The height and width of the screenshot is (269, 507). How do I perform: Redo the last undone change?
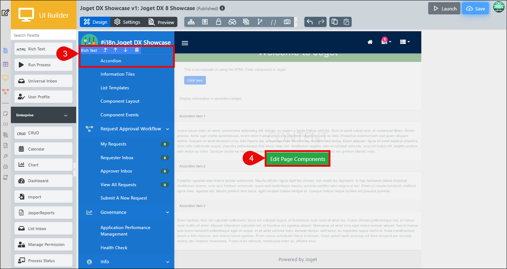pos(321,22)
